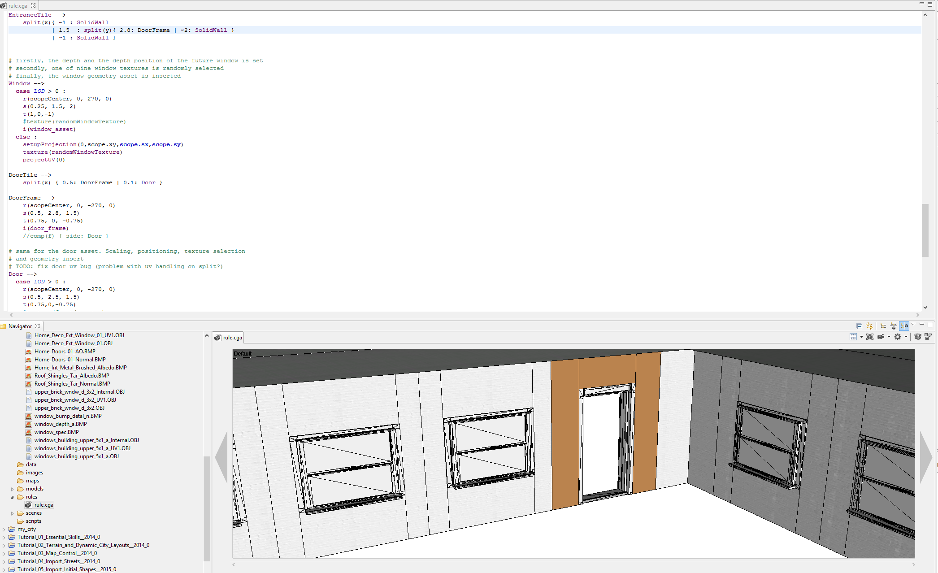This screenshot has height=573, width=938.
Task: Expand the rules folder in Navigator
Action: tap(12, 497)
